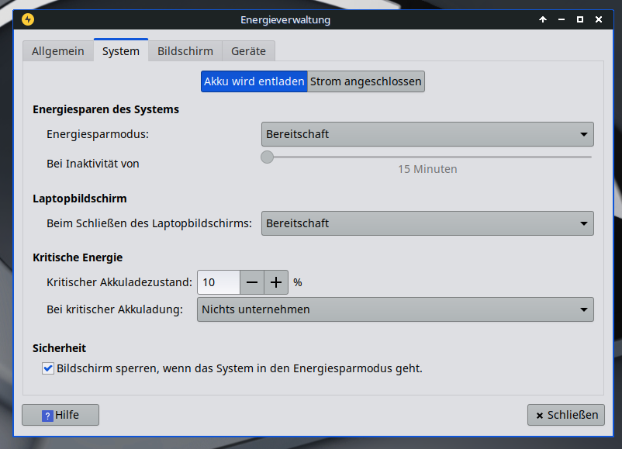Minimize the Energieverwaltung window

[x=562, y=19]
